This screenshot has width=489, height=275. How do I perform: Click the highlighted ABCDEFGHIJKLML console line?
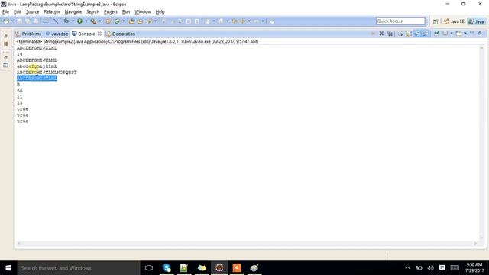(x=37, y=78)
